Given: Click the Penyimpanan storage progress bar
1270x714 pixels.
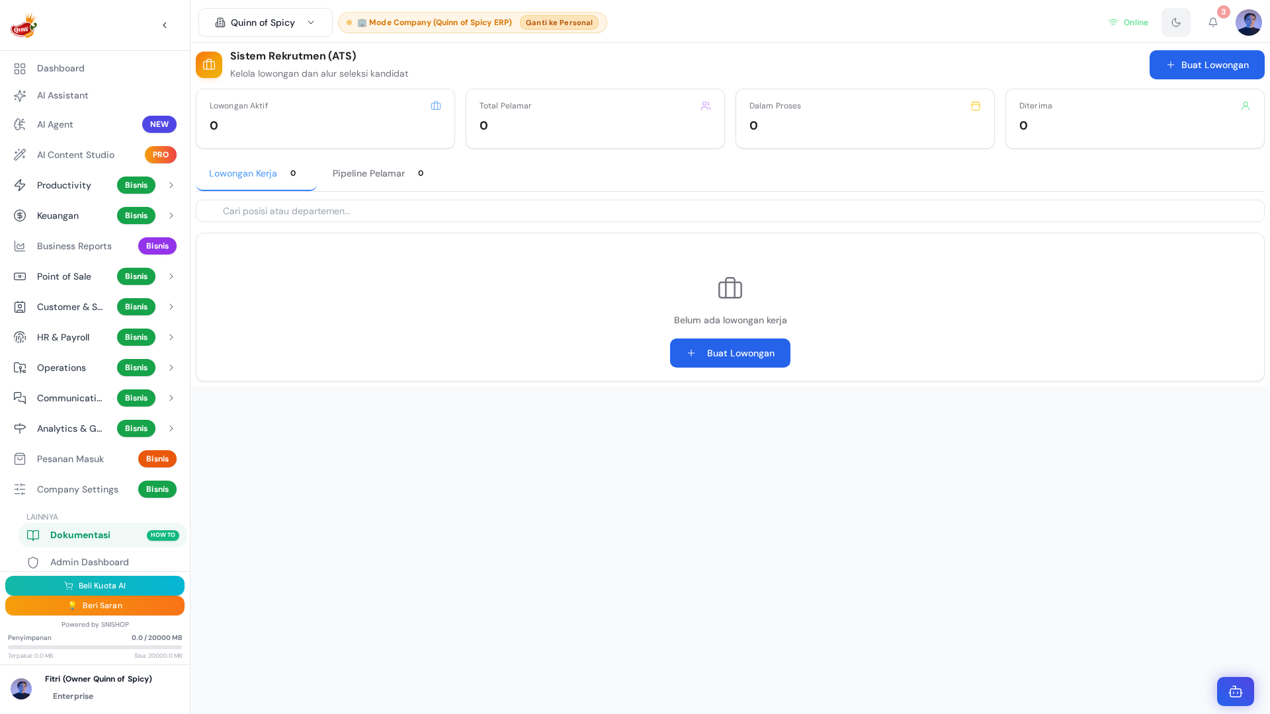Looking at the screenshot, I should point(95,647).
